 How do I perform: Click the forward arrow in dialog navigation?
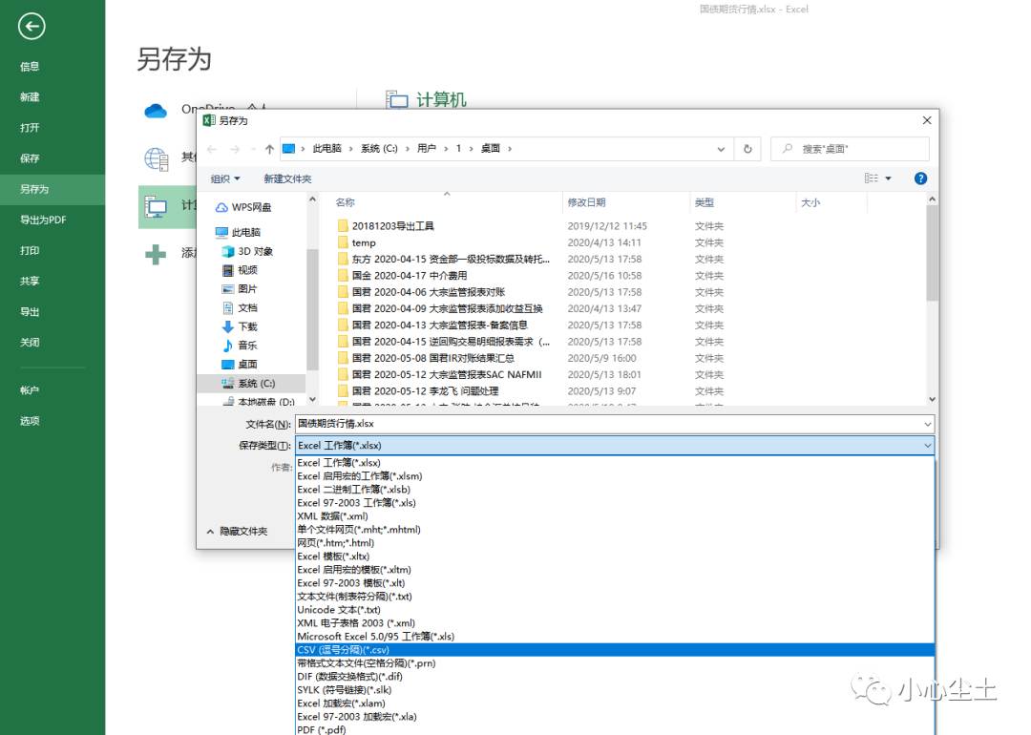pos(235,149)
